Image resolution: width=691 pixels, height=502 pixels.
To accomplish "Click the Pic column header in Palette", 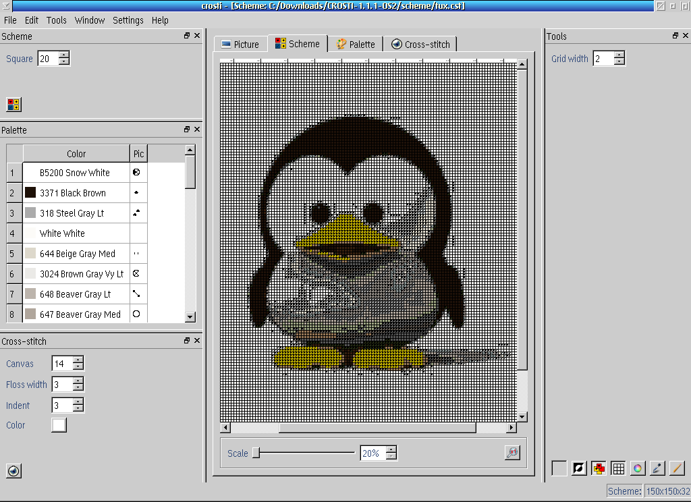I will [x=138, y=153].
